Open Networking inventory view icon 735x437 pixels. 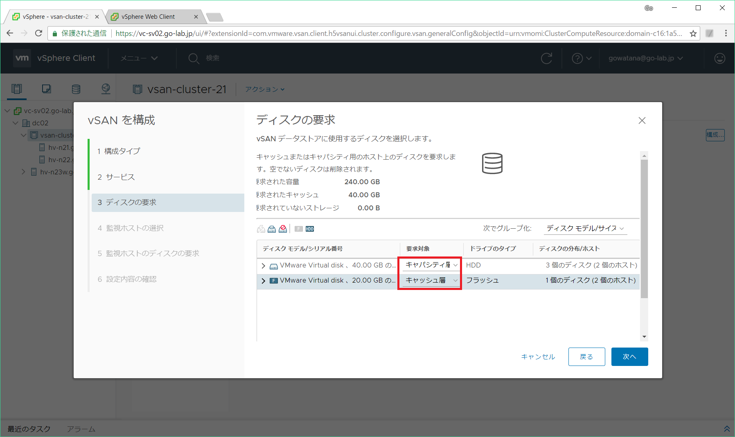pos(106,89)
